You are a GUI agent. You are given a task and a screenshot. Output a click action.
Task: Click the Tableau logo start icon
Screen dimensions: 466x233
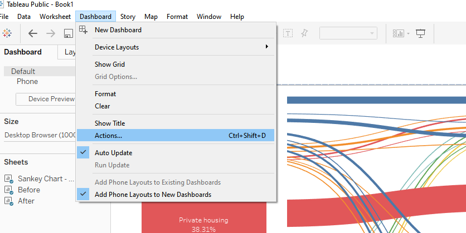[x=7, y=33]
